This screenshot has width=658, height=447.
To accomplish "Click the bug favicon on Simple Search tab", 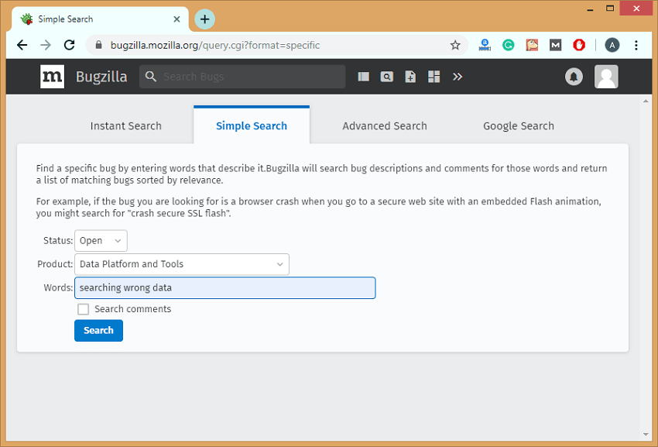I will [x=27, y=19].
